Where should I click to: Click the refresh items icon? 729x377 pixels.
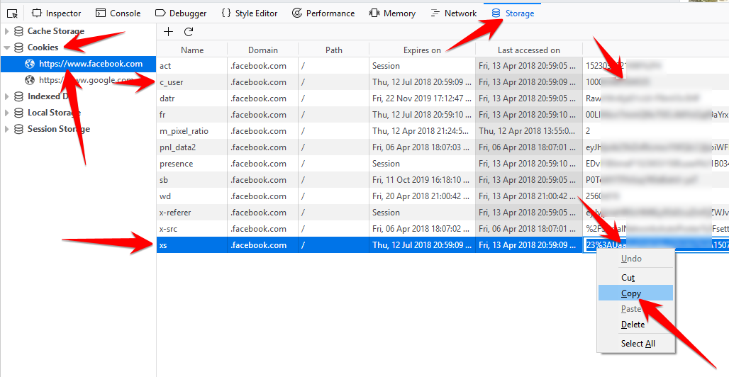pos(189,32)
